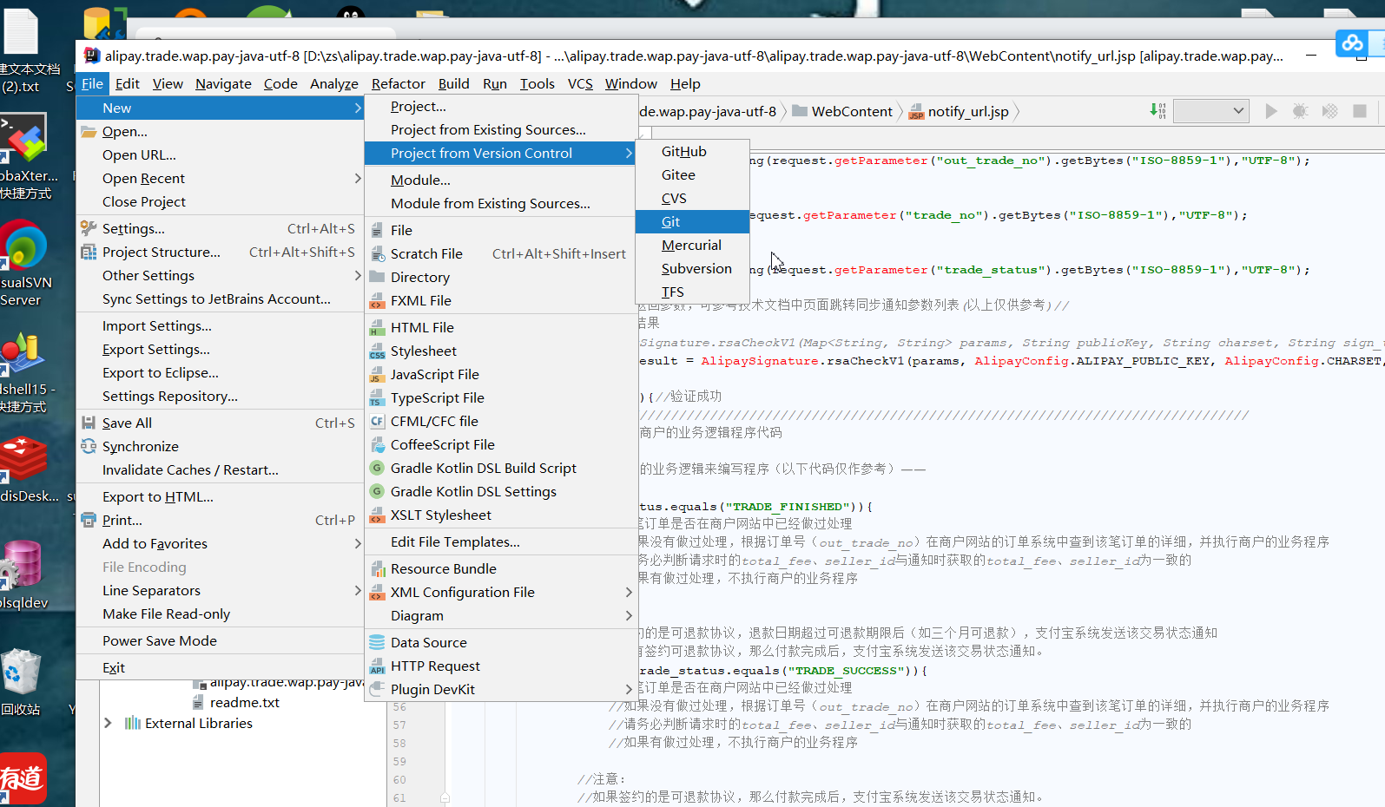This screenshot has height=807, width=1385.
Task: Click Close Project
Action: 221,201
